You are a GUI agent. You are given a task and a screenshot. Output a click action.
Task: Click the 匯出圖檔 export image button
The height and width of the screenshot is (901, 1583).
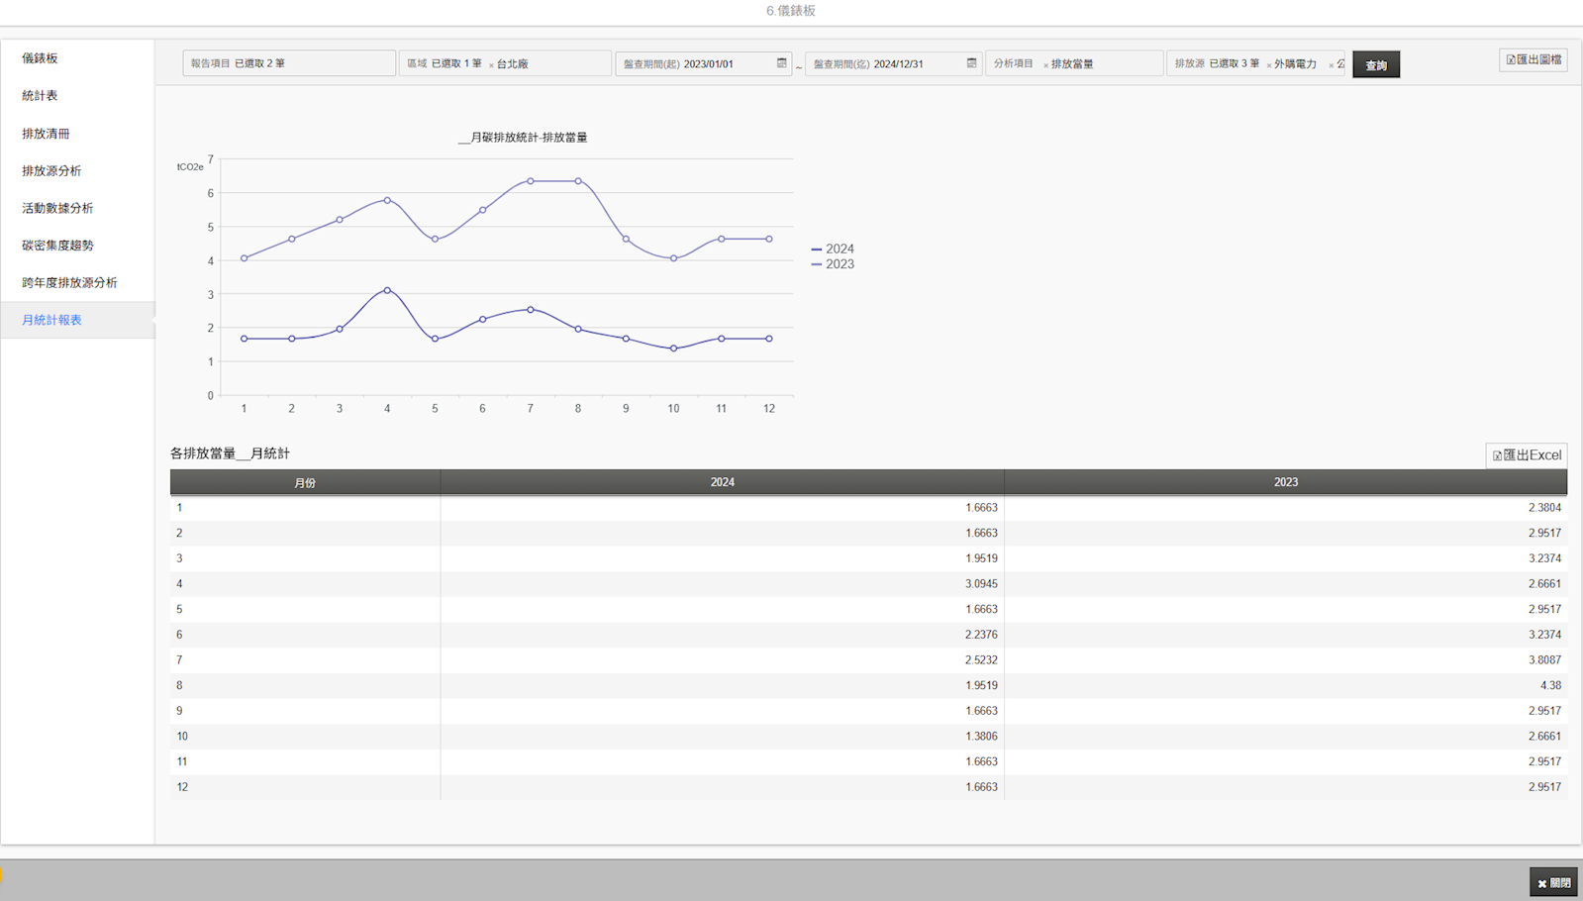pos(1533,60)
